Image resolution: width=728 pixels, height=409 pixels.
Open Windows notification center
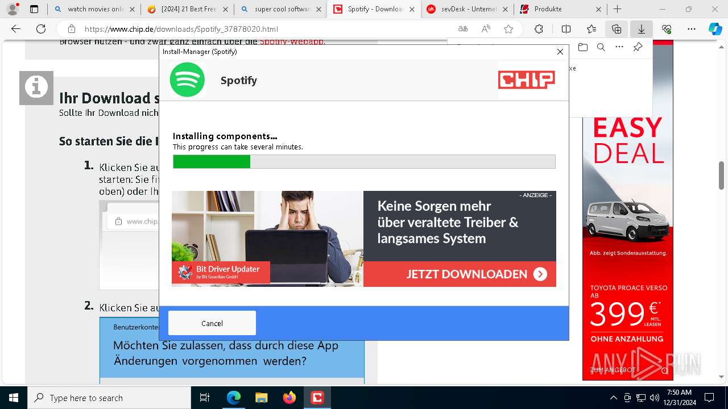pos(709,398)
